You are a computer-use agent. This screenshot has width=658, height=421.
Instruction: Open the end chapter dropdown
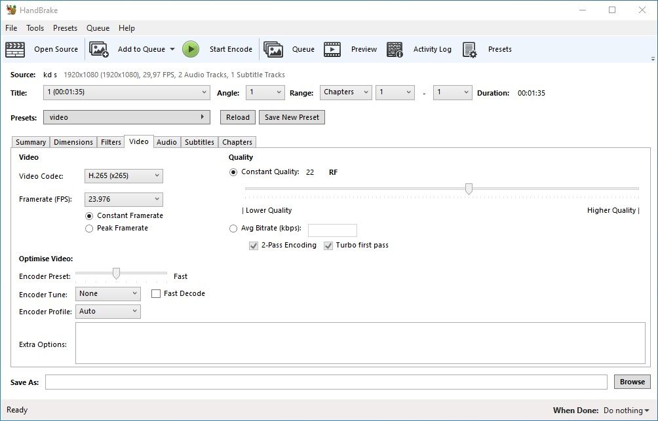point(452,93)
